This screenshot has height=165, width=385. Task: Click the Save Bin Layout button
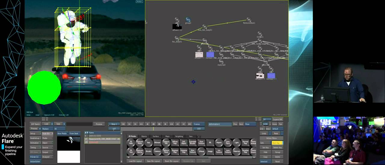153,161
